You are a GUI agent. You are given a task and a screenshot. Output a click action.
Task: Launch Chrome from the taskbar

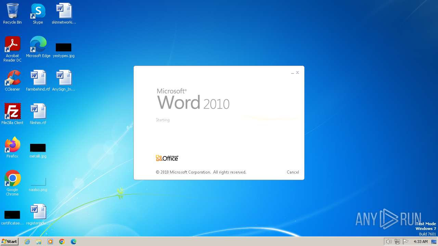(x=62, y=242)
